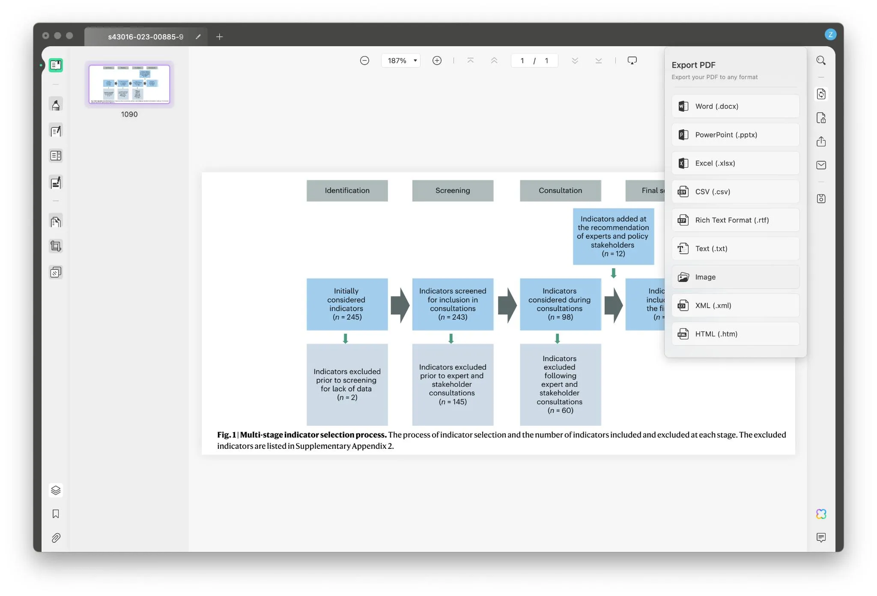Go to the first page arrow
The height and width of the screenshot is (596, 877).
tap(470, 61)
